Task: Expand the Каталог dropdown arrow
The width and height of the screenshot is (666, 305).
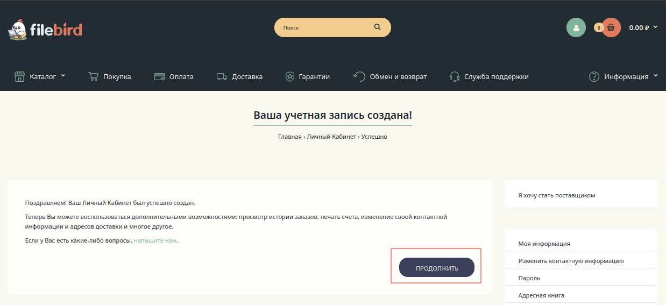Action: coord(63,76)
